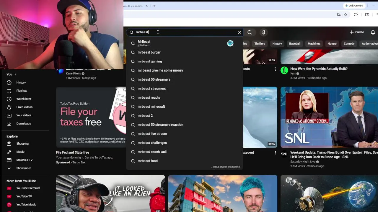Select the MrBeast channel suggestion

[185, 43]
